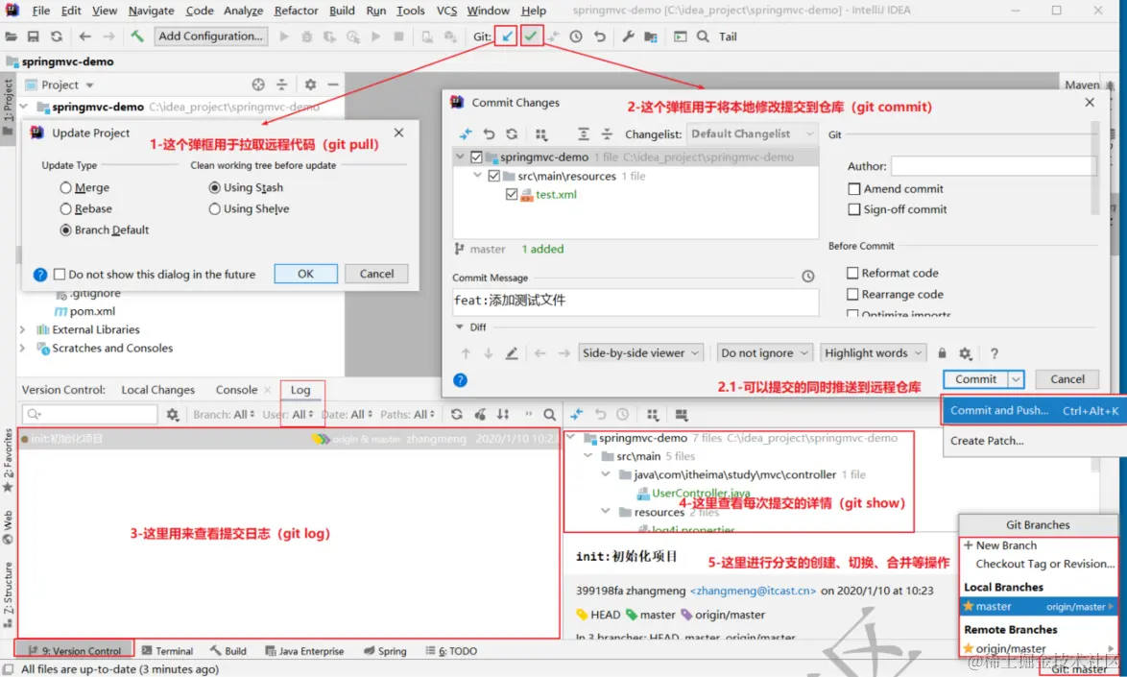Viewport: 1127px width, 677px height.
Task: Enable Rearrange code checkbox
Action: click(852, 294)
